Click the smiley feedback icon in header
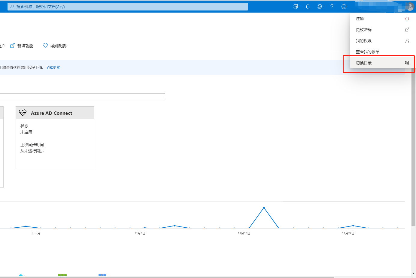 344,7
